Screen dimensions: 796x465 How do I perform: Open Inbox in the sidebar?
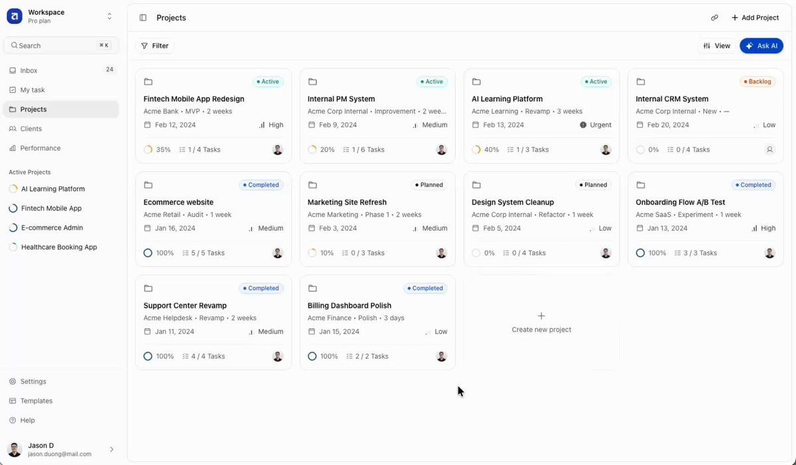click(29, 70)
